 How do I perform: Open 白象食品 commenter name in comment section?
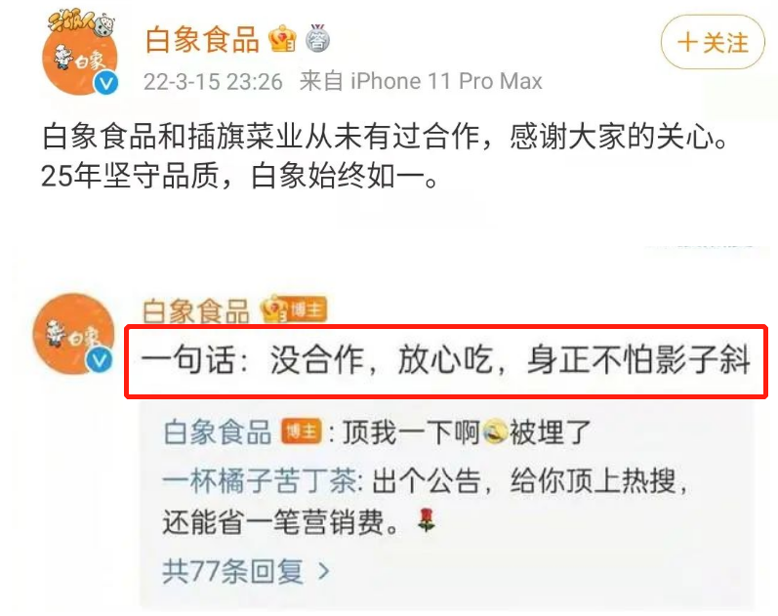[x=195, y=311]
